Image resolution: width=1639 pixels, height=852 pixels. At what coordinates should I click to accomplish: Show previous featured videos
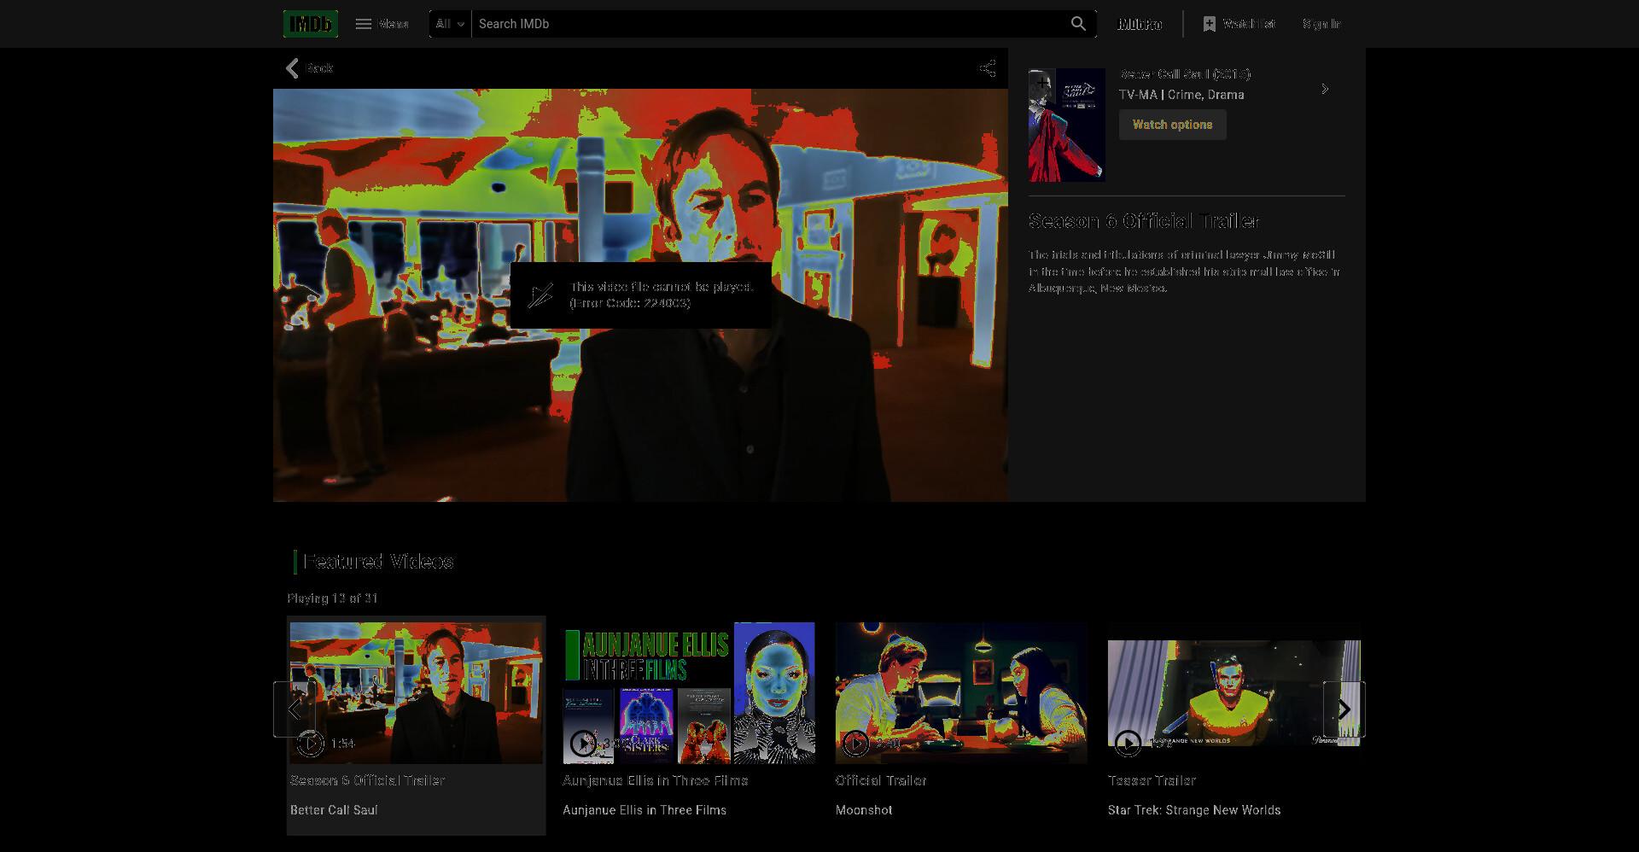(295, 709)
